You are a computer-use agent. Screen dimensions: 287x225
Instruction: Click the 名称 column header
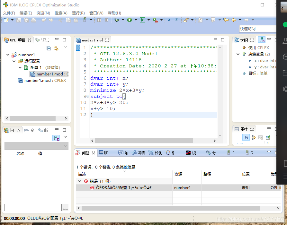20,153
